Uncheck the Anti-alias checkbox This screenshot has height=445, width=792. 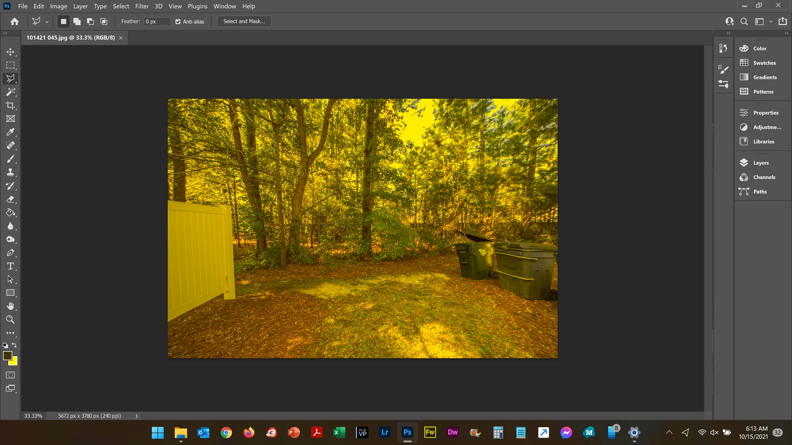coord(178,22)
